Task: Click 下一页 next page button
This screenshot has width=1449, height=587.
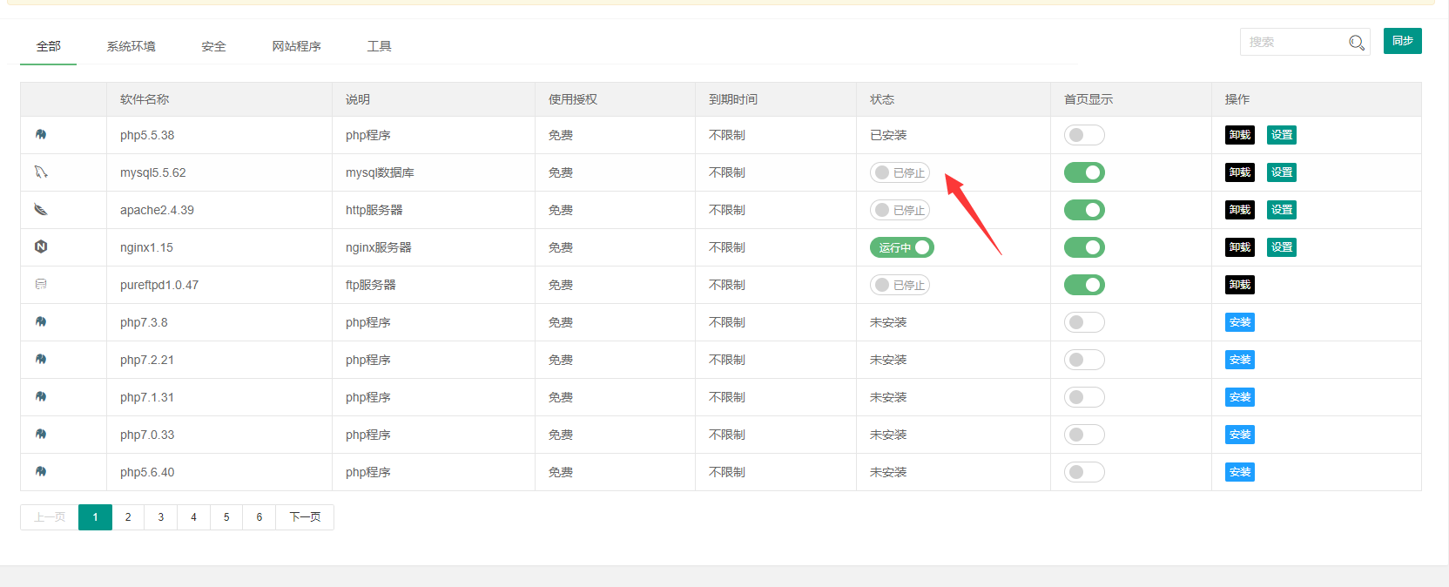Action: [305, 517]
